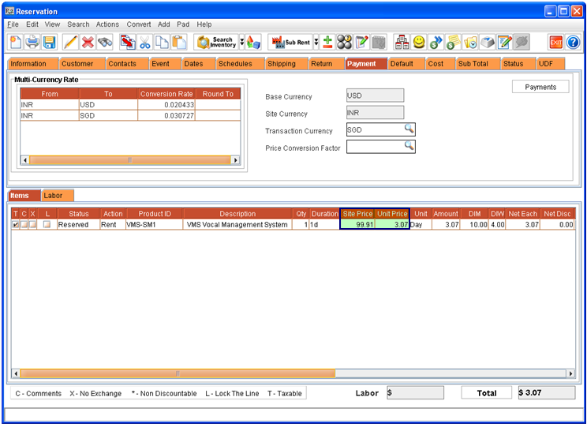Click the yellow smiley face icon
The image size is (587, 427).
point(419,43)
